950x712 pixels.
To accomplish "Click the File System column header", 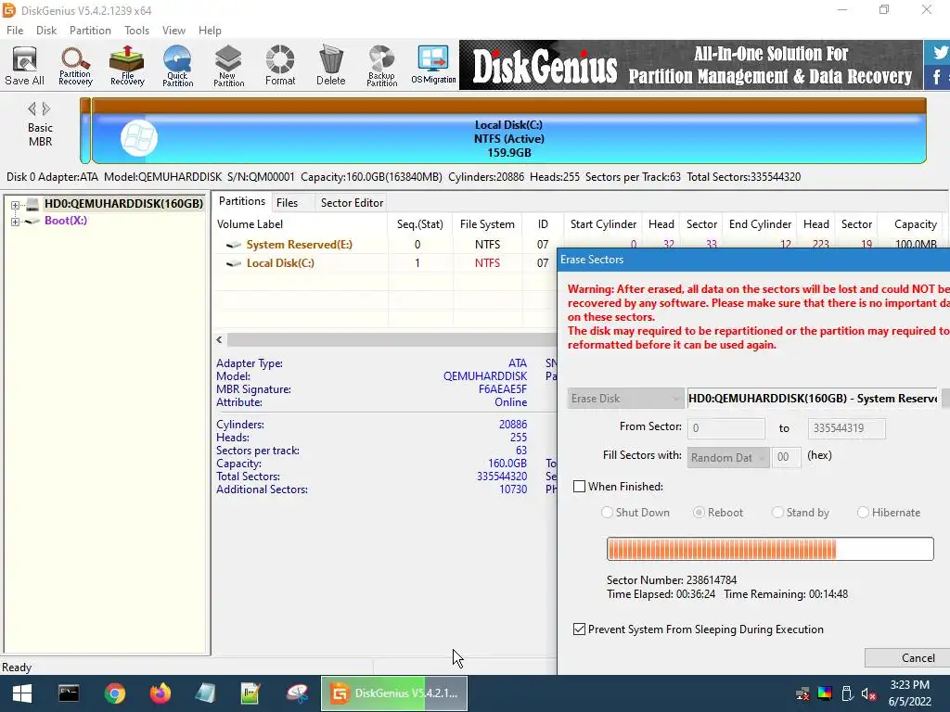I will (486, 224).
